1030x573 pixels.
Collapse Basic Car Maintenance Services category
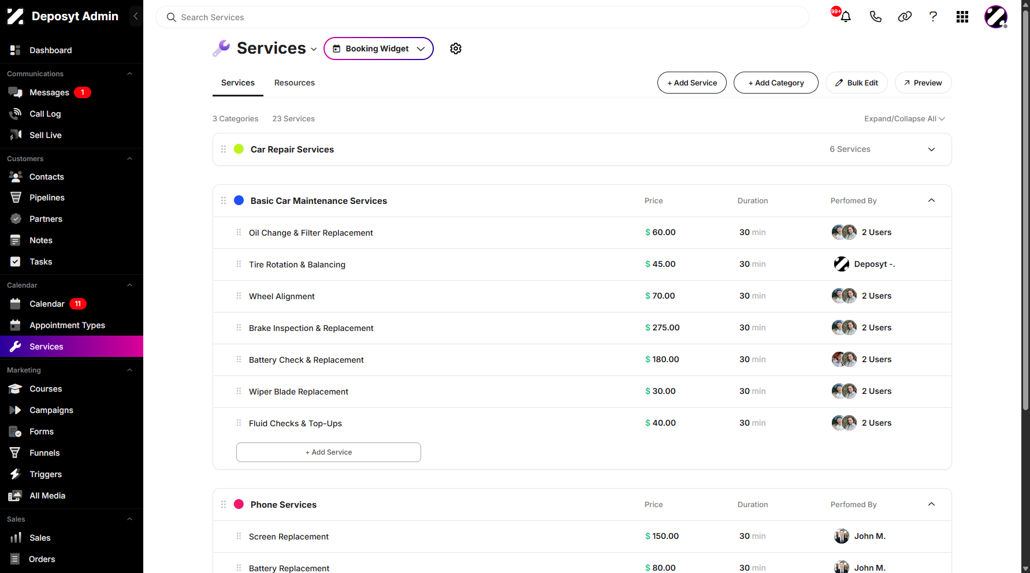pyautogui.click(x=931, y=200)
